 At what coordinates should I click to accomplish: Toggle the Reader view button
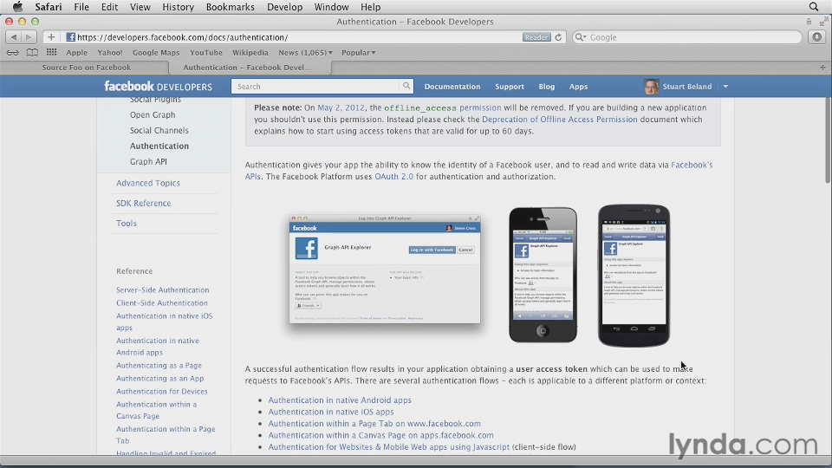pos(536,37)
